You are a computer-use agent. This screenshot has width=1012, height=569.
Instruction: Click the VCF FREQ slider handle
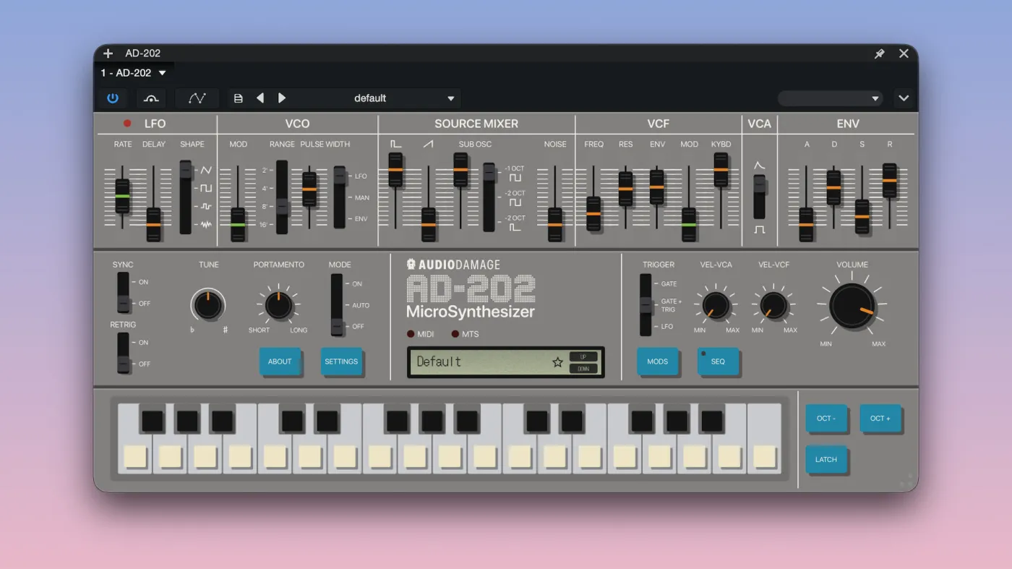tap(593, 213)
